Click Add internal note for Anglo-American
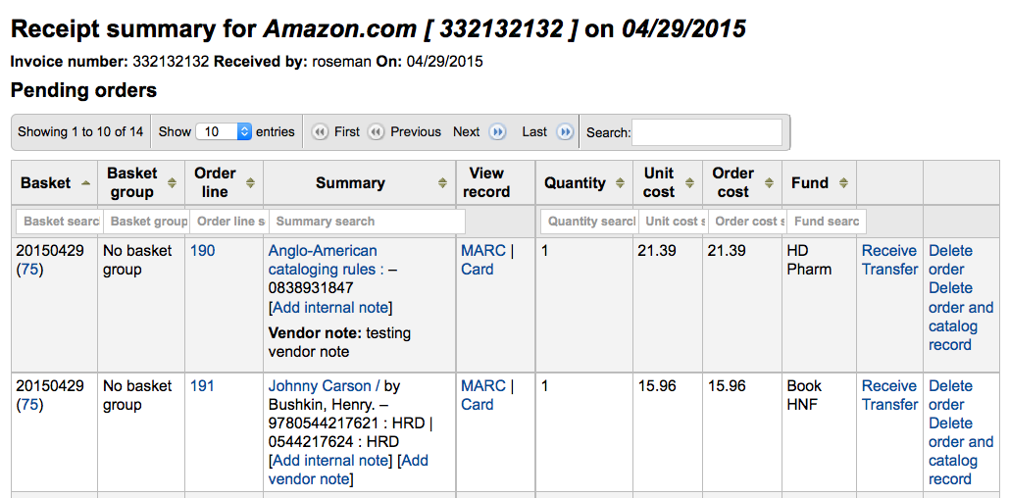This screenshot has height=498, width=1009. [x=330, y=308]
